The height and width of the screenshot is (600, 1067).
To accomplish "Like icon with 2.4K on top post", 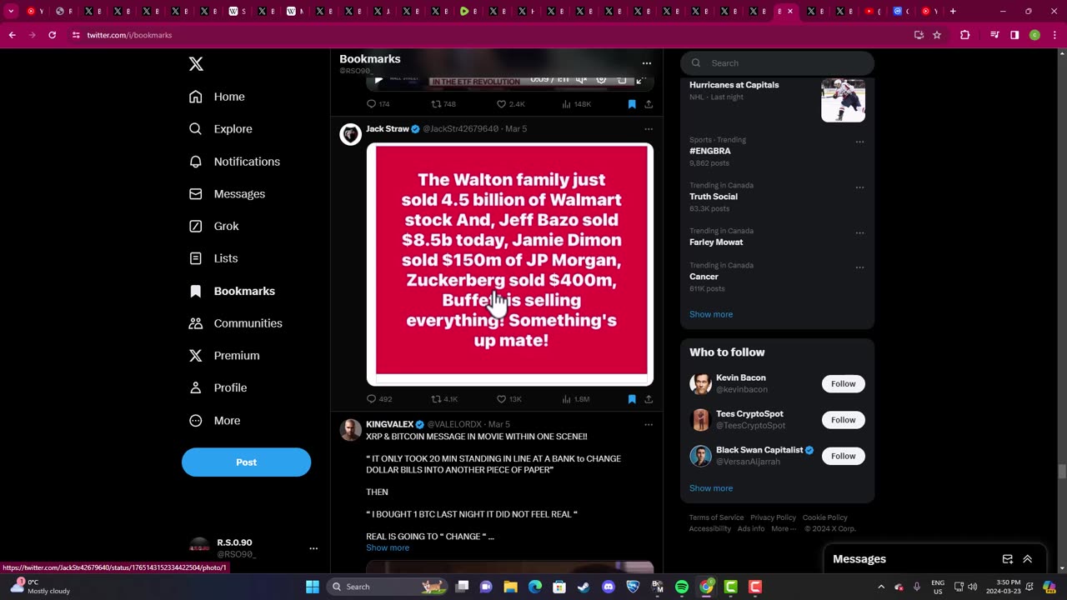I will coord(501,104).
